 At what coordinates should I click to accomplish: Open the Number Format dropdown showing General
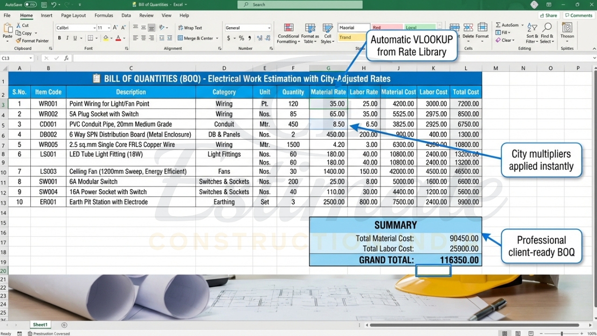247,28
